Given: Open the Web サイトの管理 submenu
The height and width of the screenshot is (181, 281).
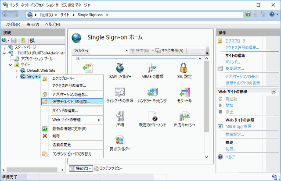Looking at the screenshot, I should (72, 120).
